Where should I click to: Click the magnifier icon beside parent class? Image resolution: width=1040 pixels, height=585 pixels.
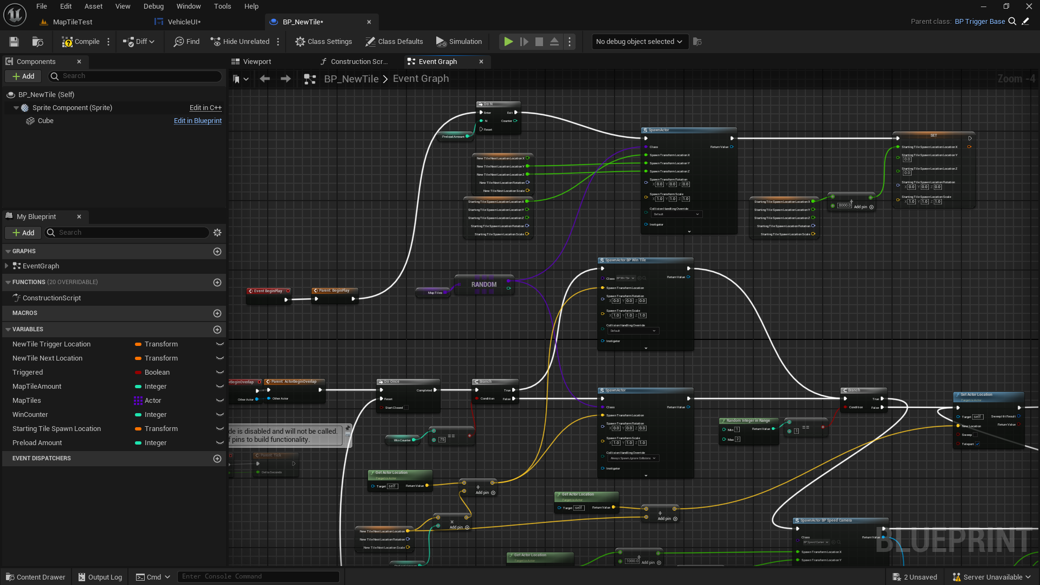[x=1012, y=22]
